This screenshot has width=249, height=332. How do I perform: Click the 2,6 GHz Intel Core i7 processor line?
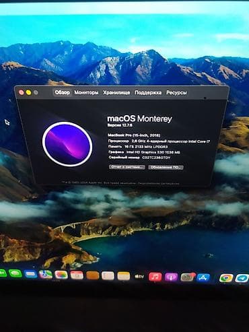(159, 141)
